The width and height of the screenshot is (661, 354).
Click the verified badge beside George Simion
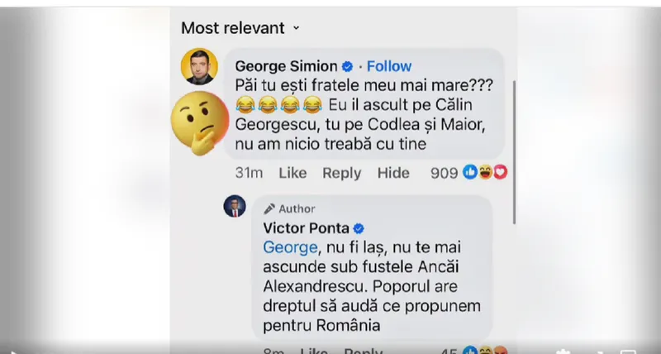(348, 66)
